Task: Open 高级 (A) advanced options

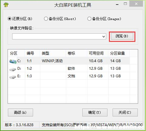Action: (x=20, y=113)
